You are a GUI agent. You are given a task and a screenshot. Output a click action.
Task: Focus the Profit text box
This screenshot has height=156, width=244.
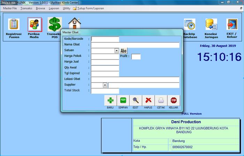(136, 56)
